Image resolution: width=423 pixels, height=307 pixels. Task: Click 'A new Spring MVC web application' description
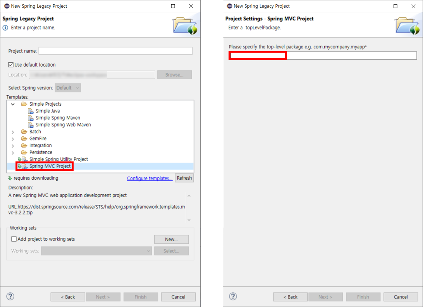pyautogui.click(x=67, y=196)
